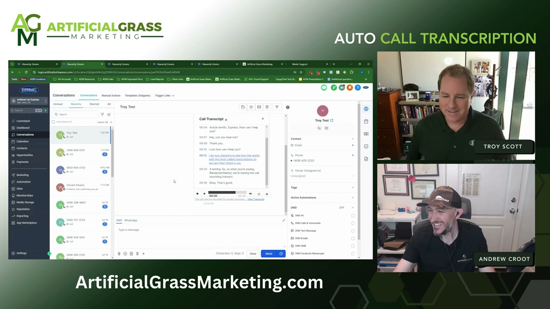Check DND Emails
The height and width of the screenshot is (309, 550).
point(353,238)
